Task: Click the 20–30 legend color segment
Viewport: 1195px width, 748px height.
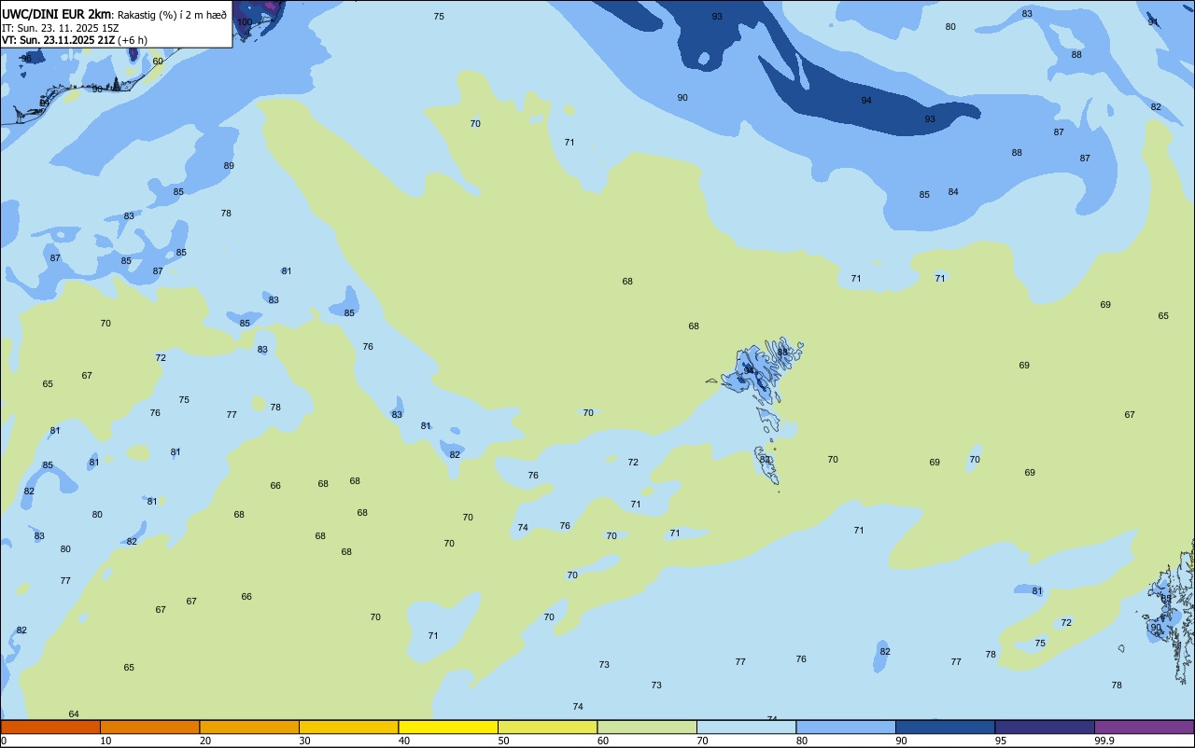Action: (249, 727)
